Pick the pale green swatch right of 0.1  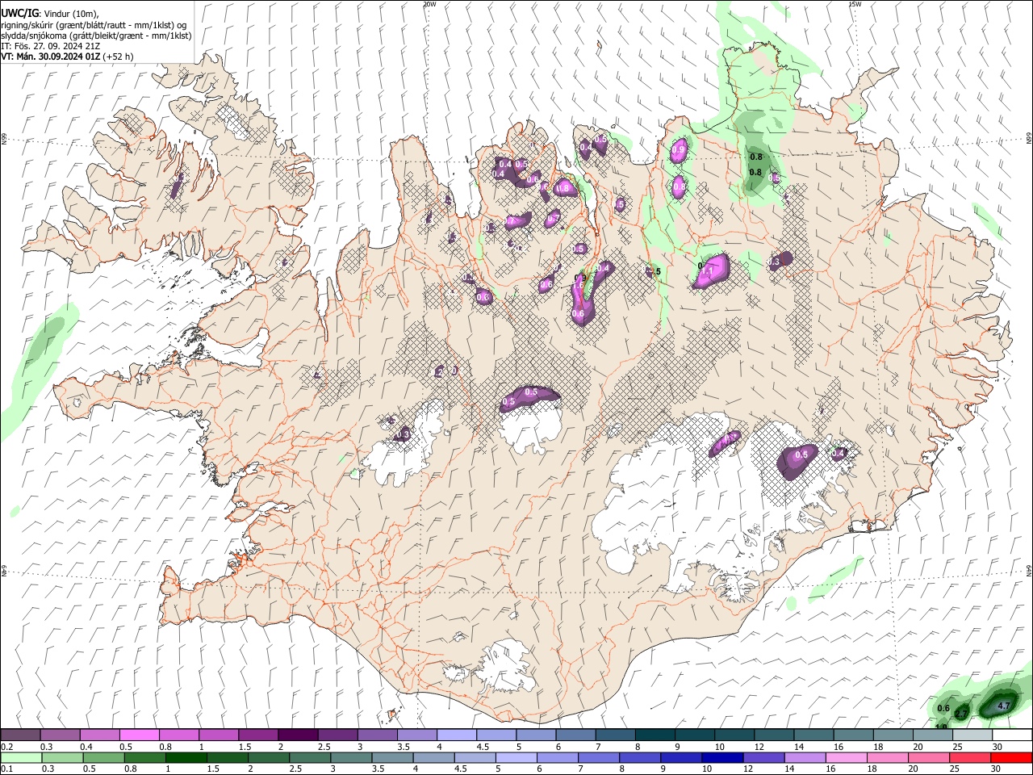20,758
